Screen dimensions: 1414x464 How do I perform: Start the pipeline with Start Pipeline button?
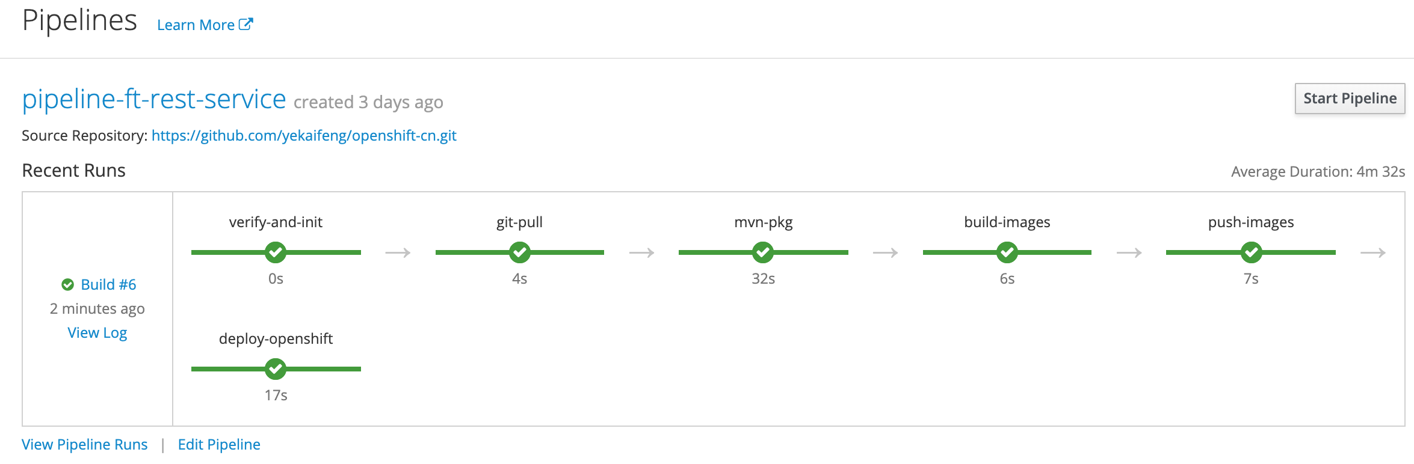1350,99
